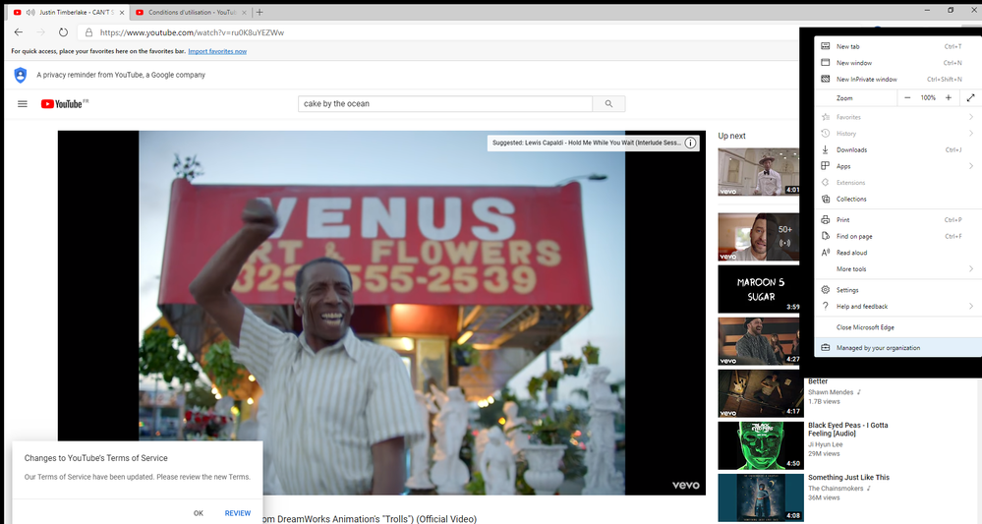Click the Suggested Lewis Capaldi card text
This screenshot has height=524, width=982.
tap(586, 143)
